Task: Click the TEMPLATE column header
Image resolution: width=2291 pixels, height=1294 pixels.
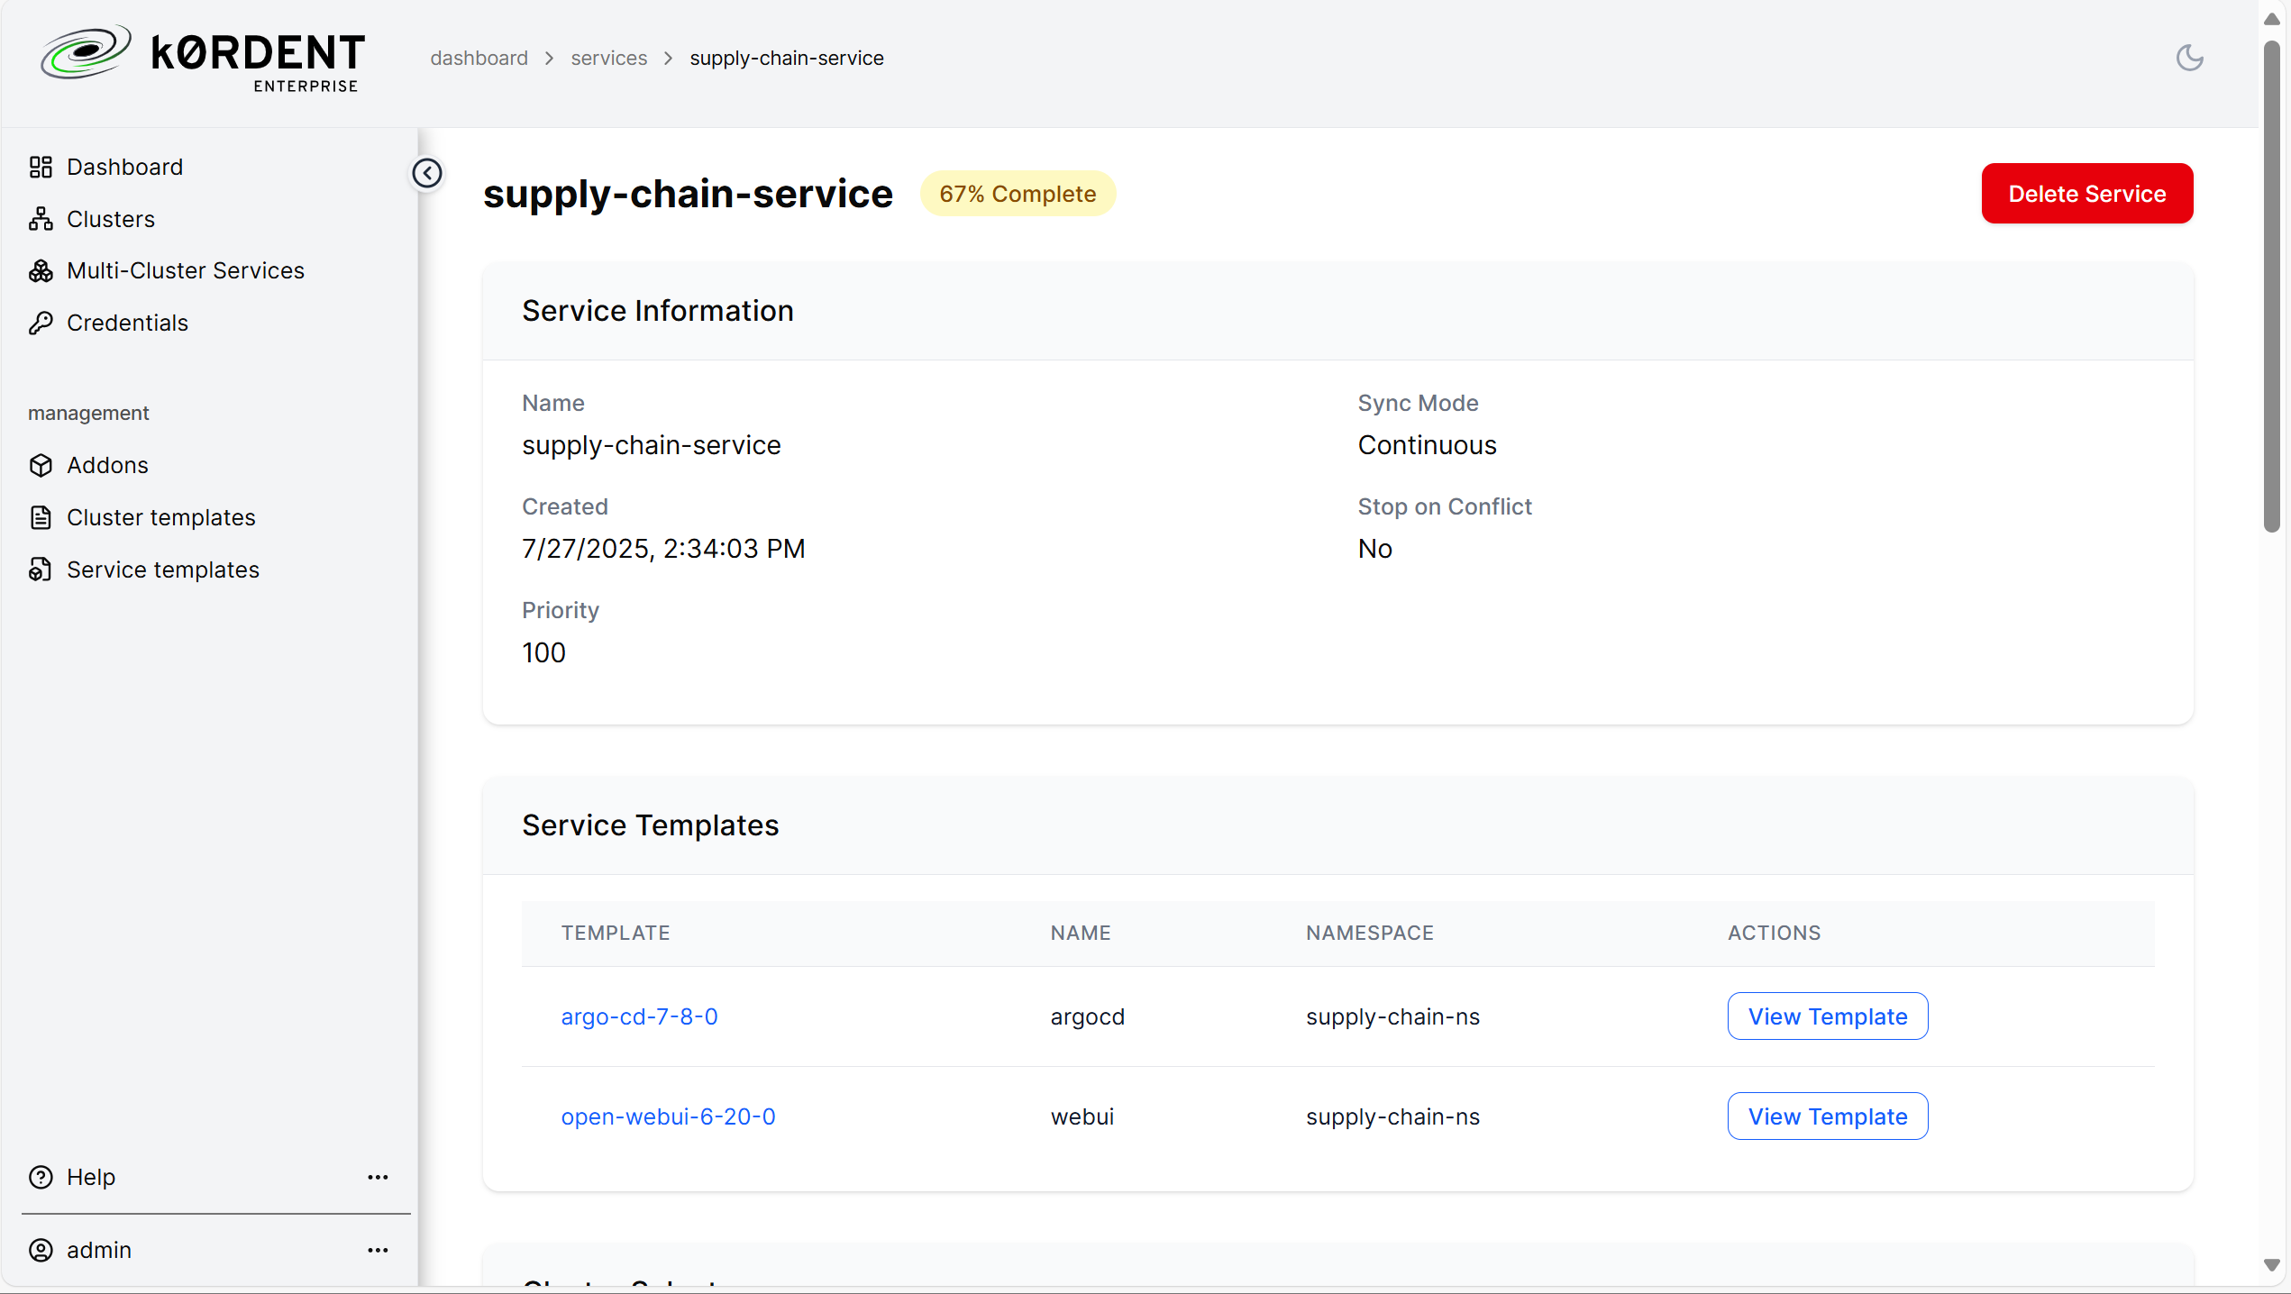Action: click(x=616, y=933)
